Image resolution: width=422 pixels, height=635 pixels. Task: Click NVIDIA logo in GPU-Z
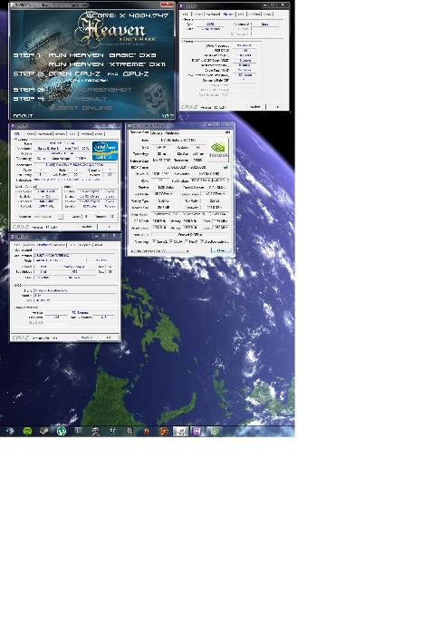tap(218, 151)
